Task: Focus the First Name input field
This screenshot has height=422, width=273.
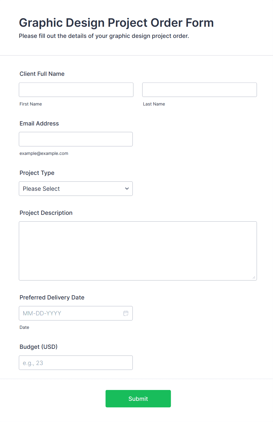Action: point(76,90)
